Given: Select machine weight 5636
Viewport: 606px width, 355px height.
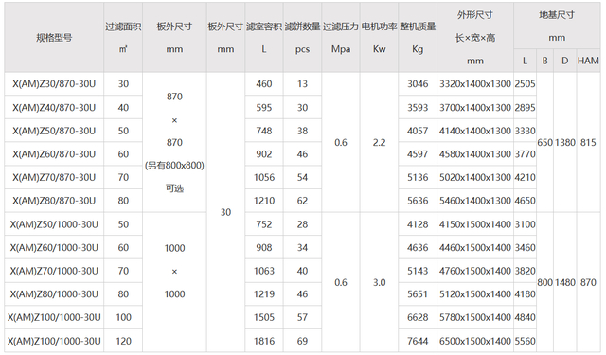Looking at the screenshot, I should coord(418,201).
